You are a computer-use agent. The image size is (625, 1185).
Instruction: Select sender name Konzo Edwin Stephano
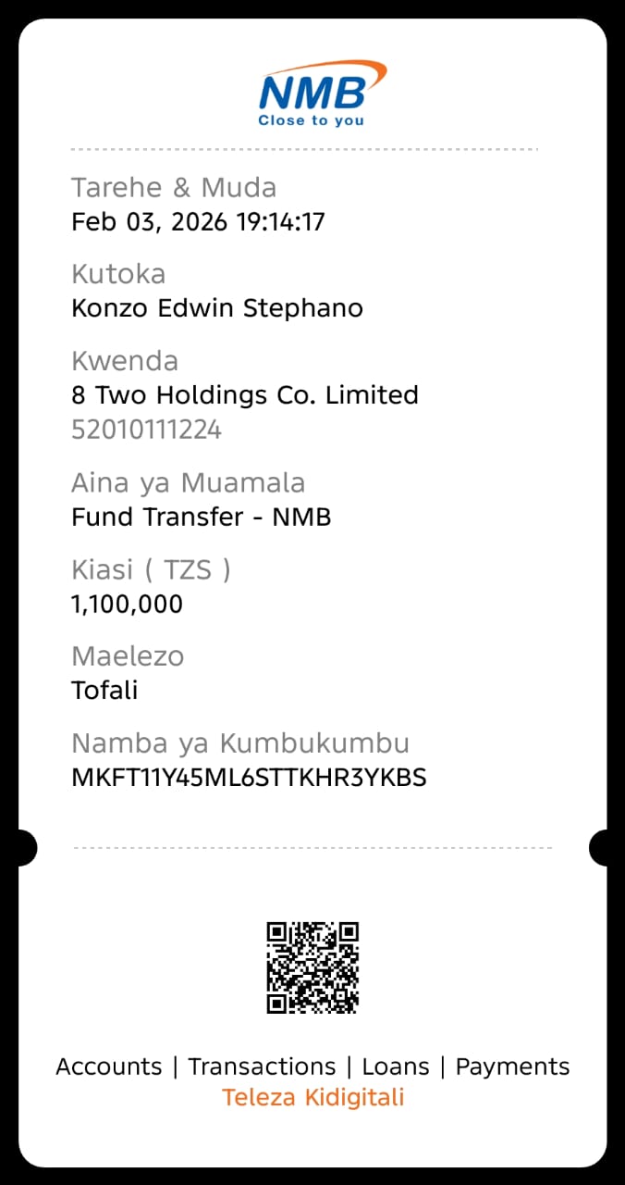(216, 308)
